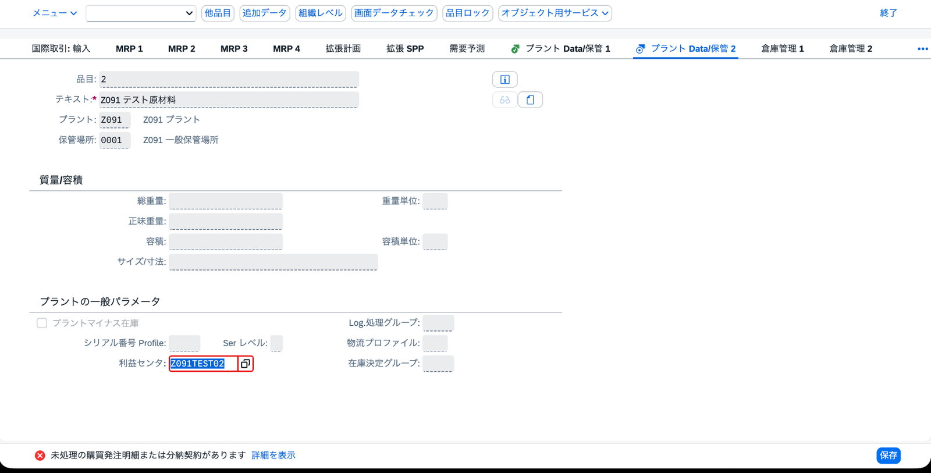
Task: Switch to 拡張 SPP tab
Action: click(x=405, y=49)
